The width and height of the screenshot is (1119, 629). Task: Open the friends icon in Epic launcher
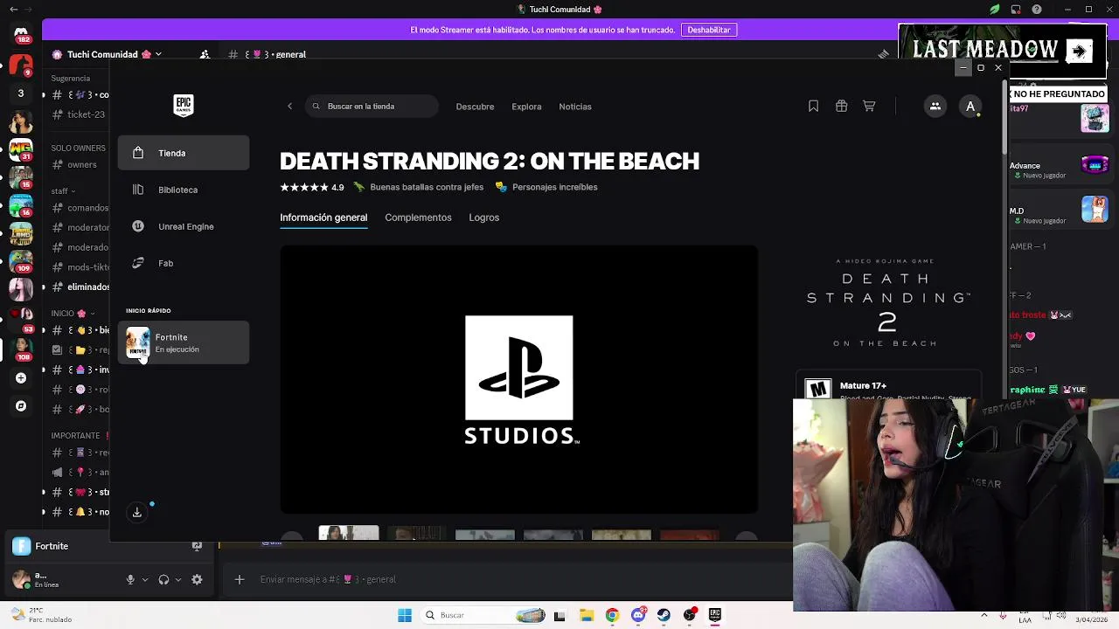point(935,107)
